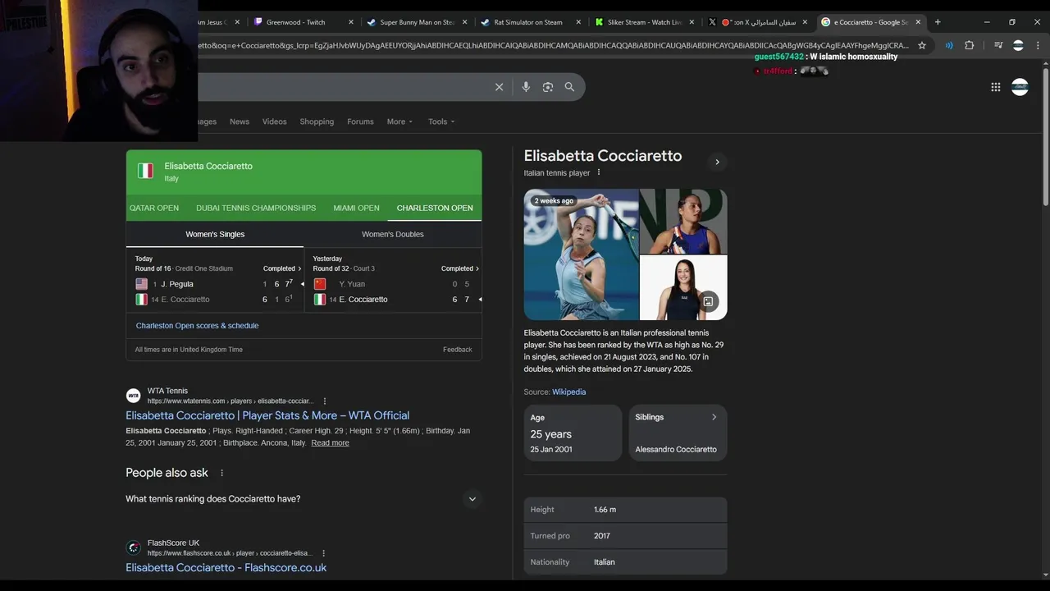
Task: Expand the Siblings card arrow
Action: pyautogui.click(x=714, y=417)
